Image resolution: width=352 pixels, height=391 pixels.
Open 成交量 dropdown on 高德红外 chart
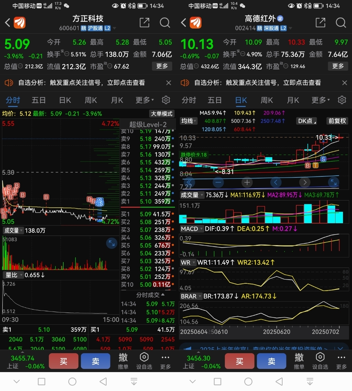191,195
